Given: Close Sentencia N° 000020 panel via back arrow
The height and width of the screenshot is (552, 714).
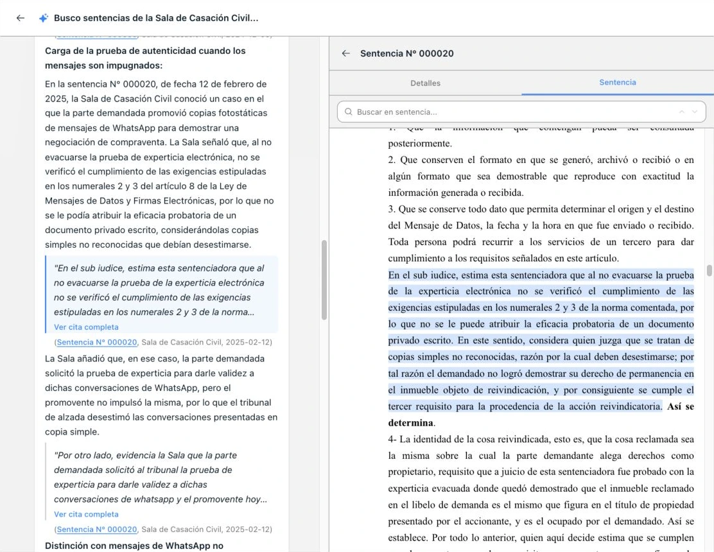Looking at the screenshot, I should click(x=346, y=53).
